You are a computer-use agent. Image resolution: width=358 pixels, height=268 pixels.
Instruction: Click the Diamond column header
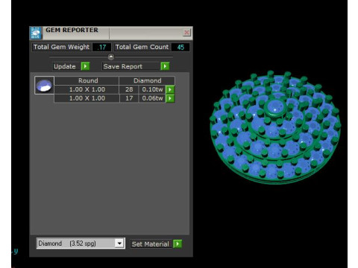(x=147, y=80)
